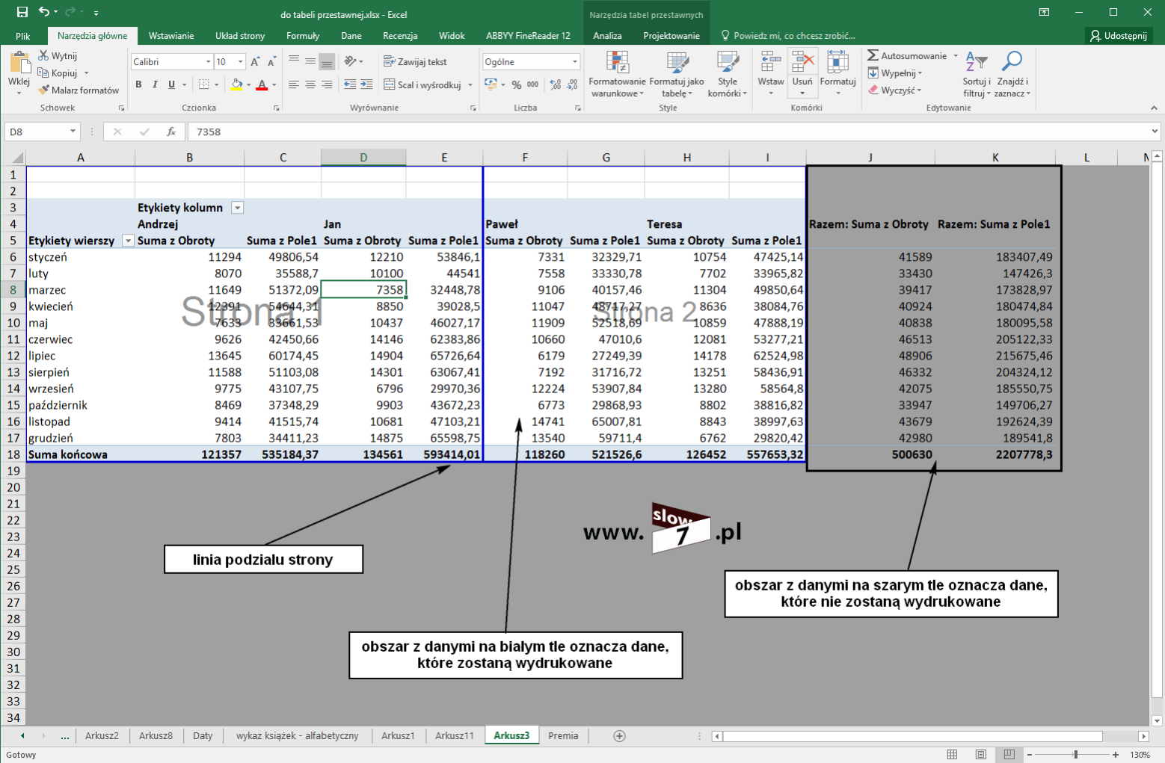
Task: Switch to the Układ strony ribbon tab
Action: pos(240,36)
